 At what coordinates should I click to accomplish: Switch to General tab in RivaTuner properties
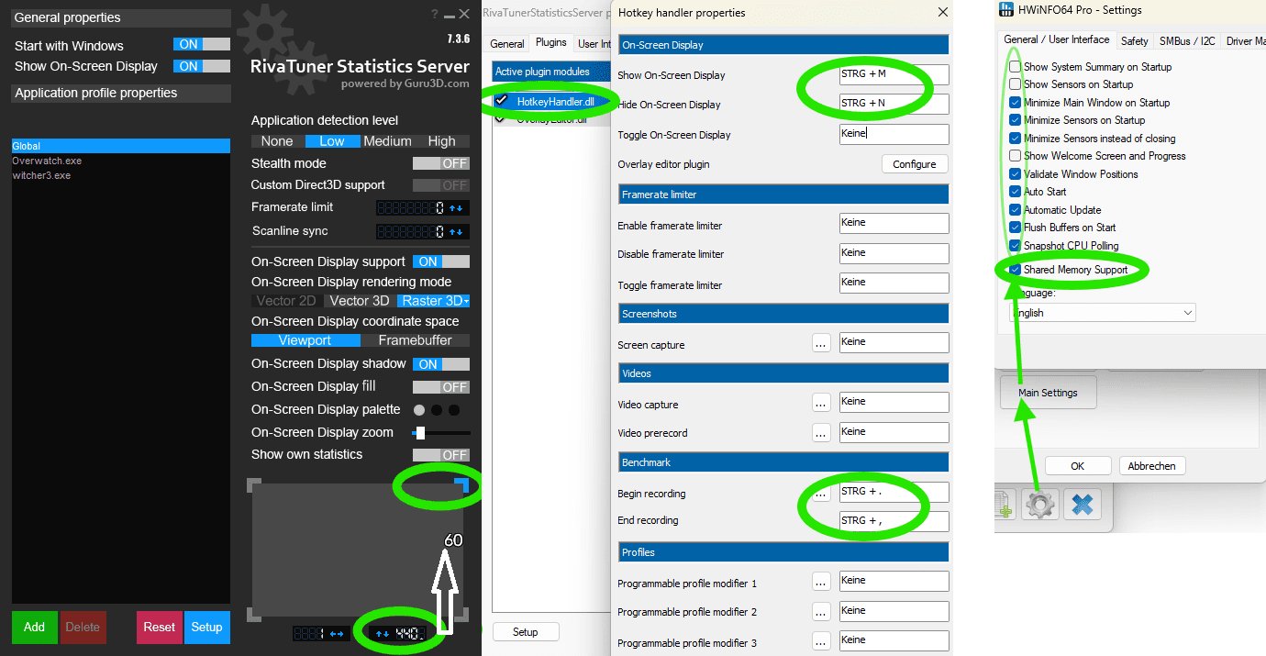coord(506,43)
